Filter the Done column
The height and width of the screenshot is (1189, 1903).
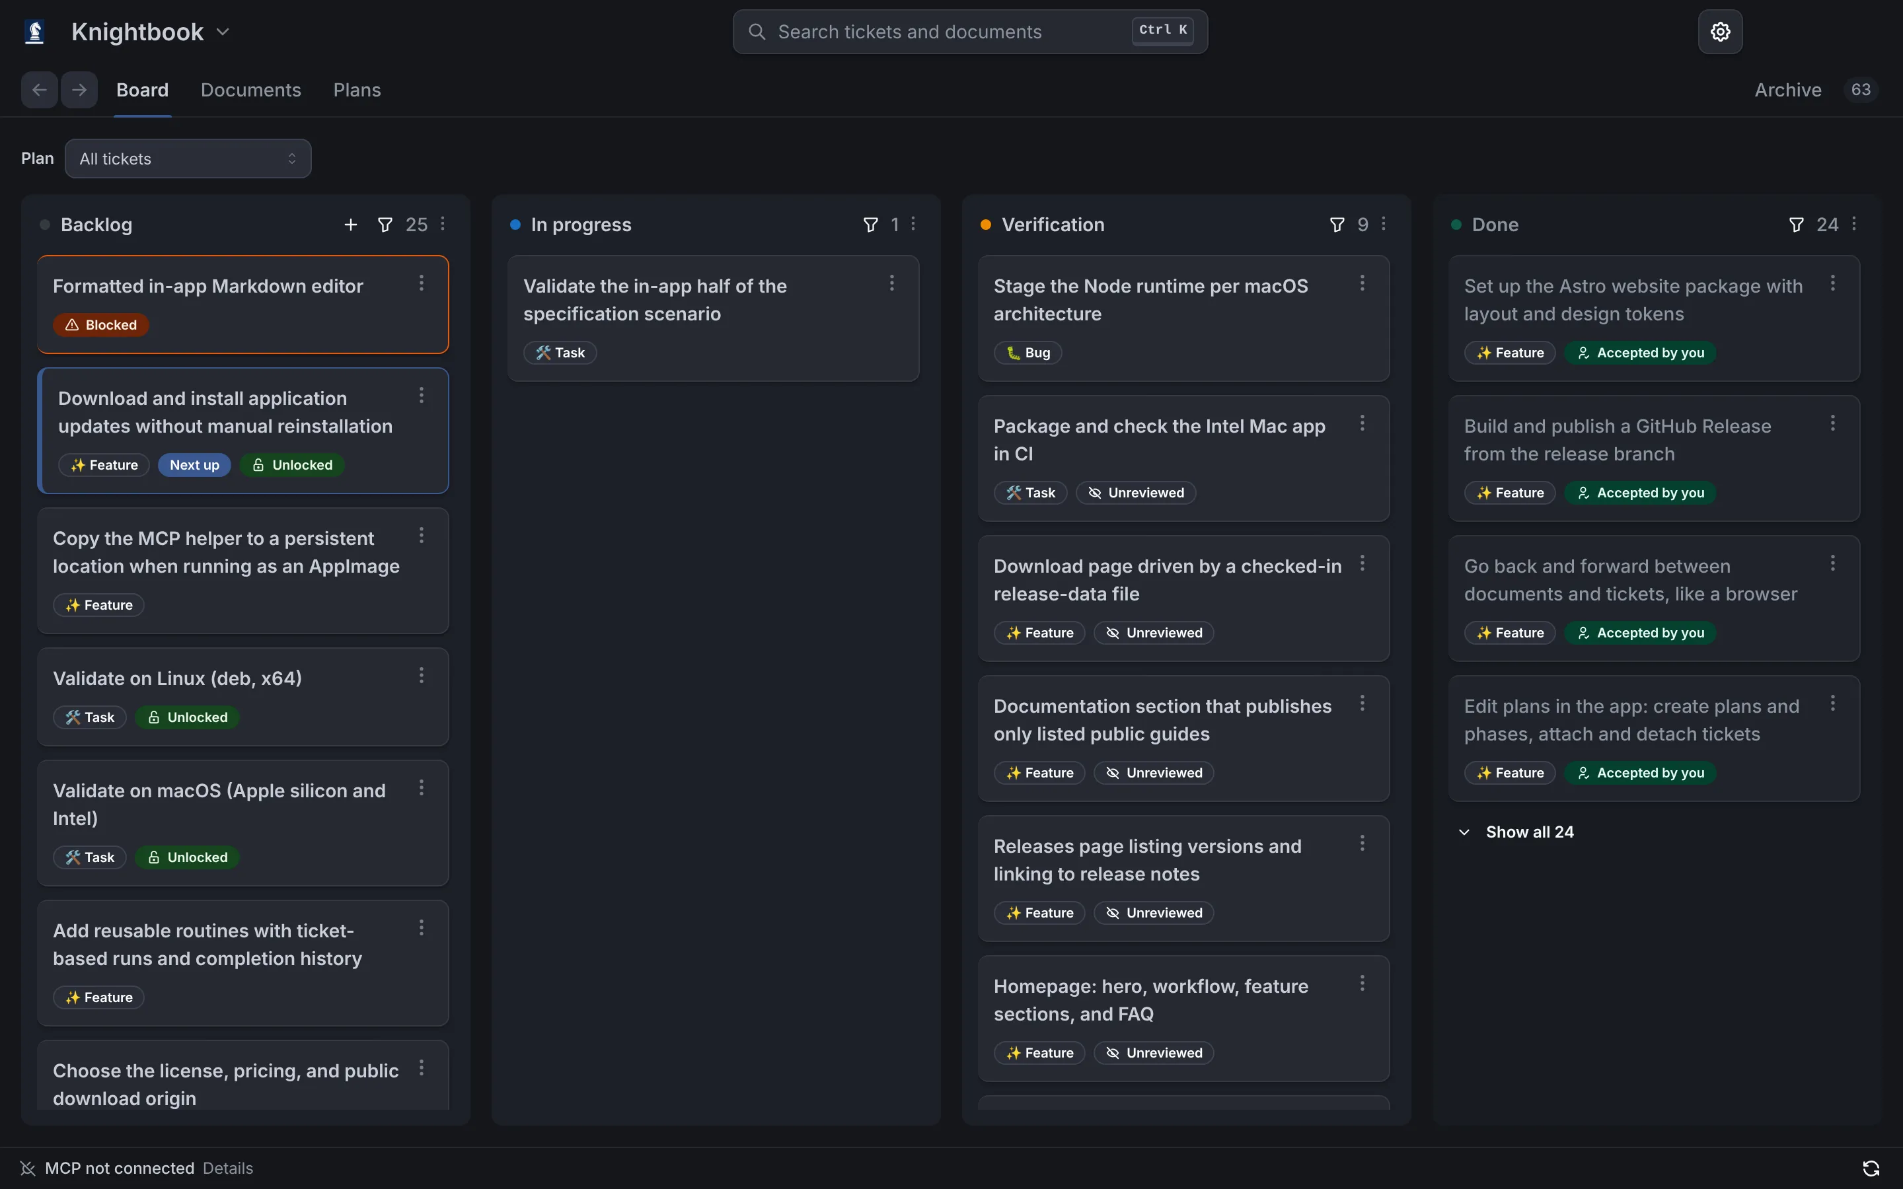(x=1796, y=225)
